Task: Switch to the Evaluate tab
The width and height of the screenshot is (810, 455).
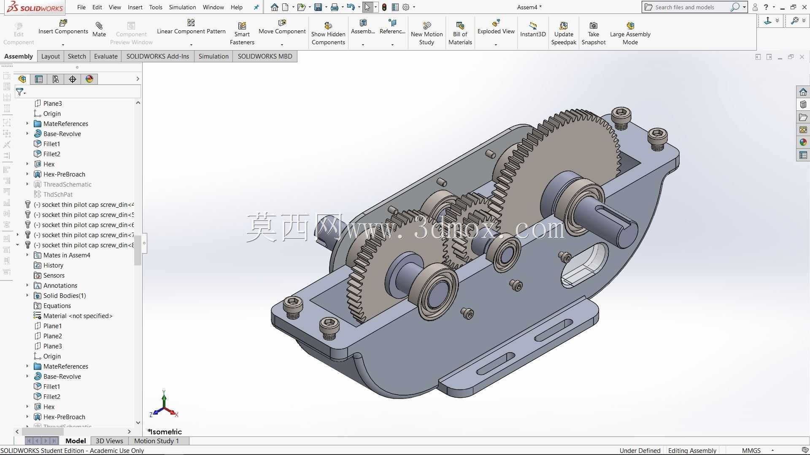Action: (105, 56)
